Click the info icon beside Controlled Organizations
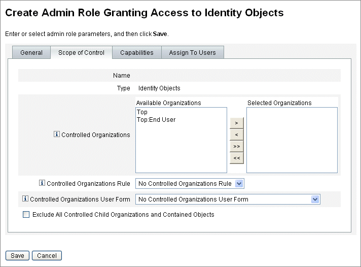Screen dimensions: 361x267 tap(57, 134)
